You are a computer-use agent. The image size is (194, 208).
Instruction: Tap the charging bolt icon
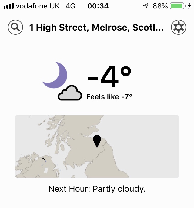[189, 6]
